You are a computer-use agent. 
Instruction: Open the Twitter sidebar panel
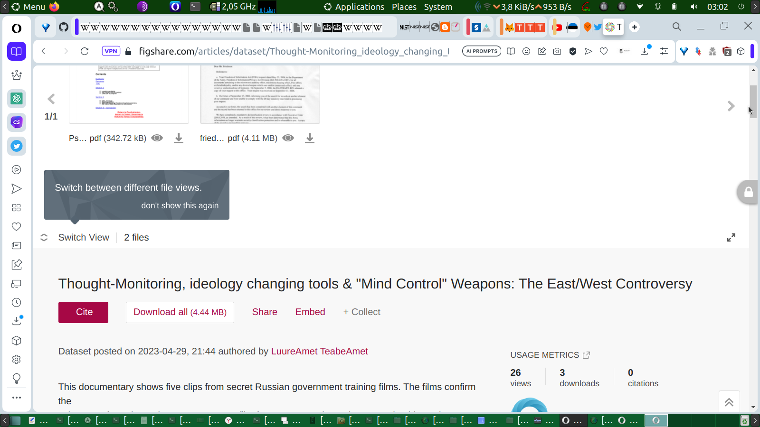tap(17, 146)
